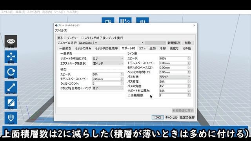The height and width of the screenshot is (141, 251).
Task: Open the main window スライス(P) menu
Action: coord(33,12)
